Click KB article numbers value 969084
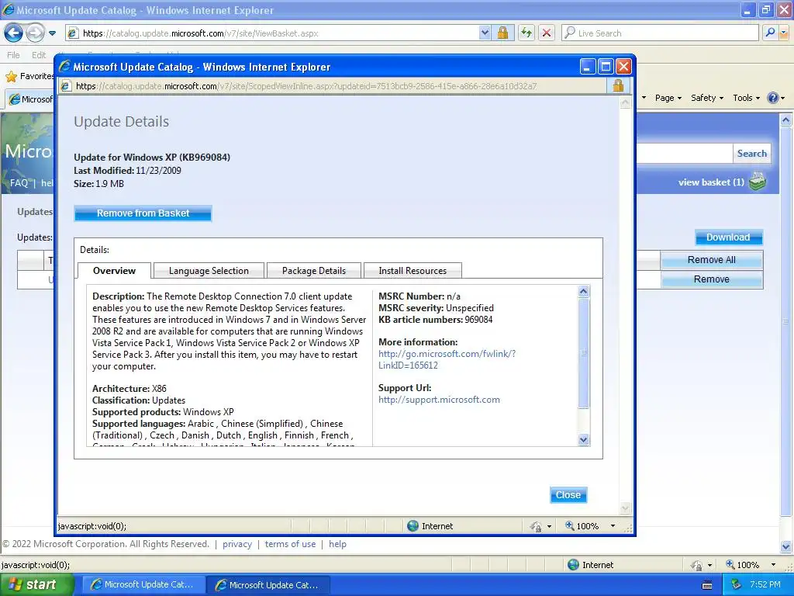The height and width of the screenshot is (596, 794). tap(478, 320)
